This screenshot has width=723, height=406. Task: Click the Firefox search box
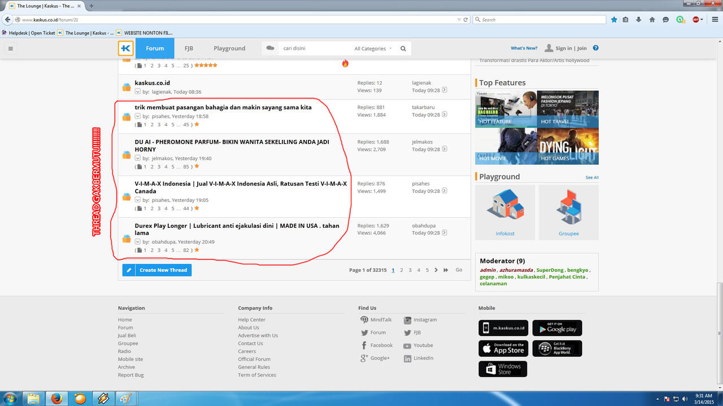coord(539,19)
